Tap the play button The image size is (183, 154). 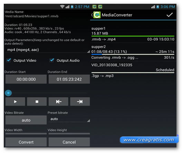[15, 102]
